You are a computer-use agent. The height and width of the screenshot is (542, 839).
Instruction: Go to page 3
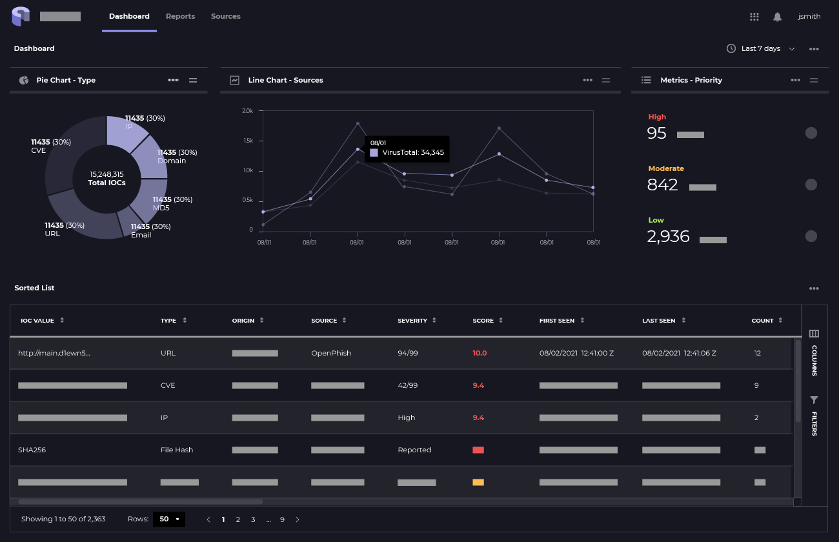[253, 519]
